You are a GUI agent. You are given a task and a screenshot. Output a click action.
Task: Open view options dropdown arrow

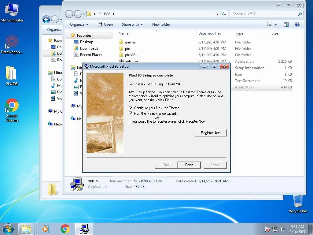coord(276,24)
